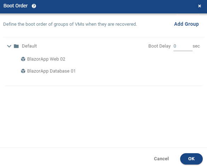Screen dimensions: 207x168
Task: Focus the Boot Delay seconds field
Action: coord(183,46)
